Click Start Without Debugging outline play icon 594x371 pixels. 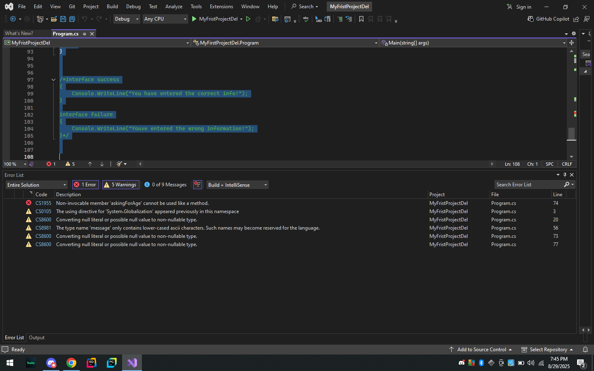coord(248,19)
